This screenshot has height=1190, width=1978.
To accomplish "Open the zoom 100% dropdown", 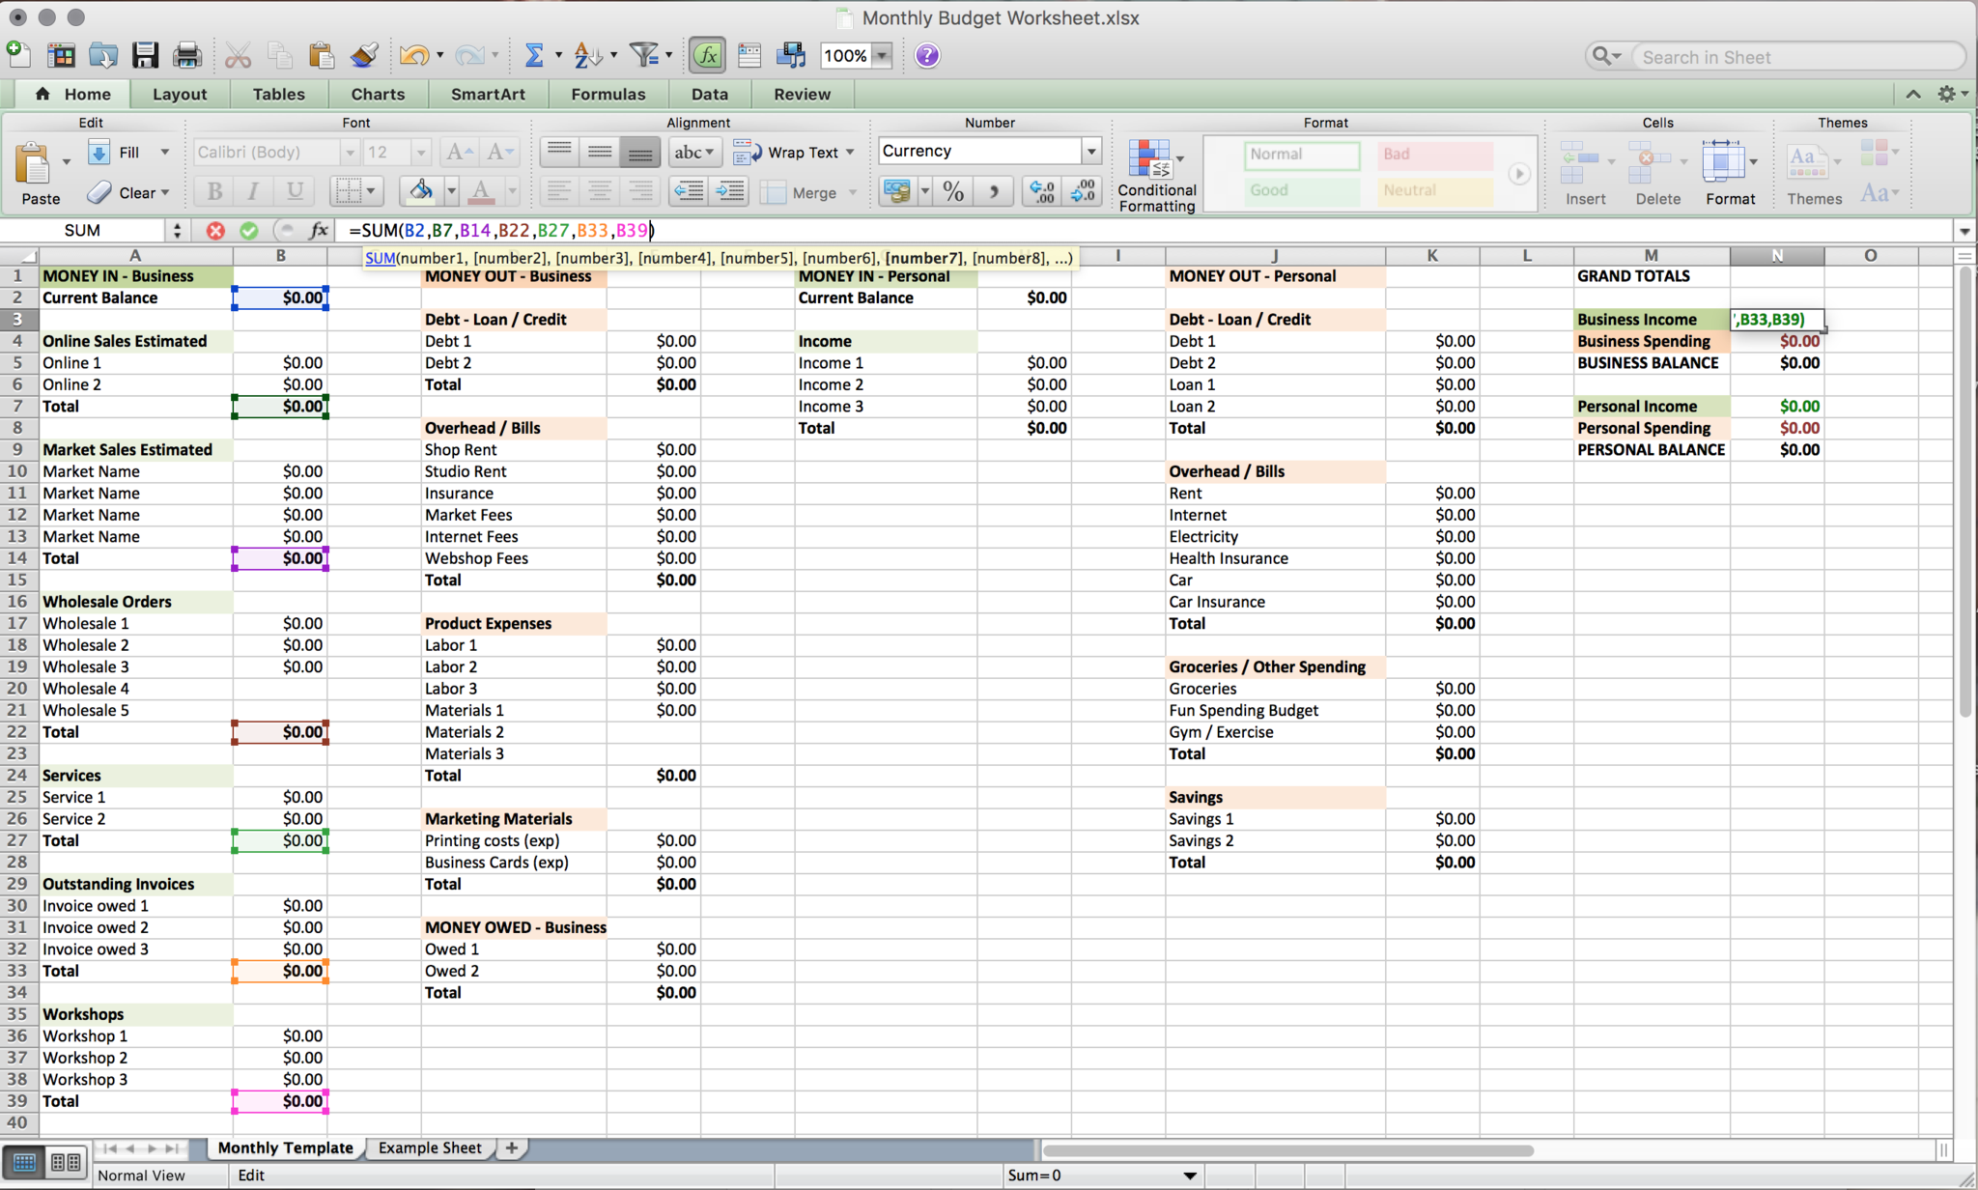I will click(881, 56).
